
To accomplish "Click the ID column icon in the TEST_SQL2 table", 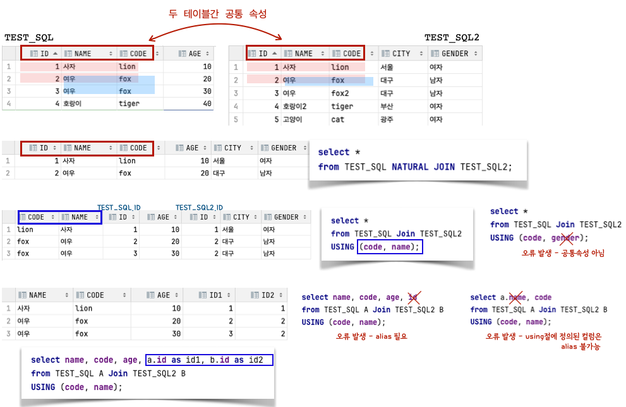I will [x=252, y=54].
